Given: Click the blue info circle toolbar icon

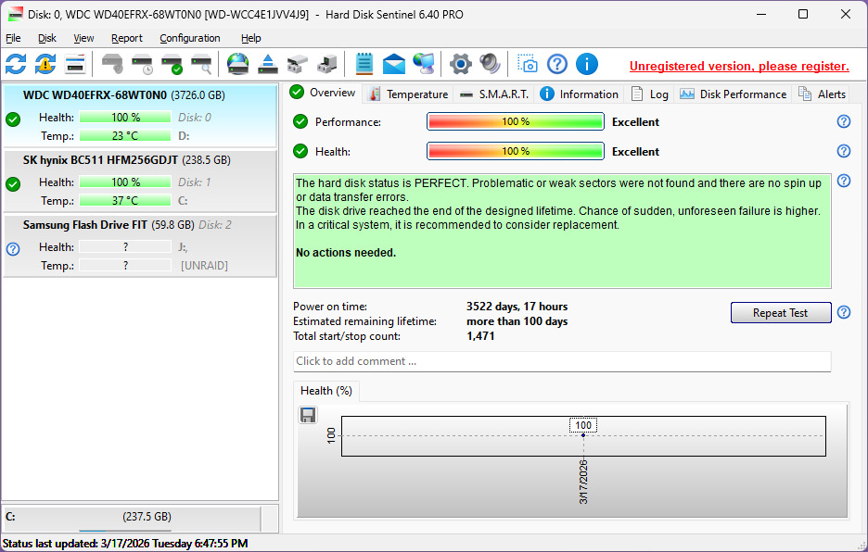Looking at the screenshot, I should (x=587, y=64).
